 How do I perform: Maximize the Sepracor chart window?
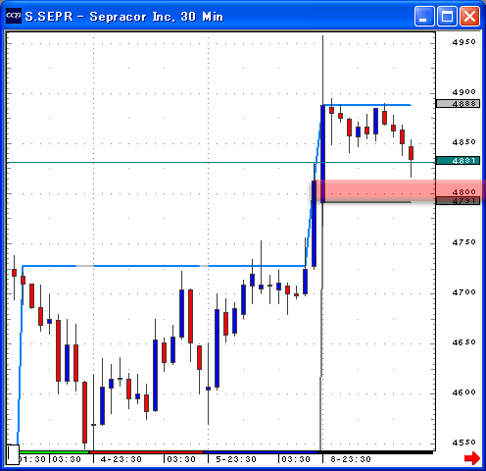[x=447, y=16]
